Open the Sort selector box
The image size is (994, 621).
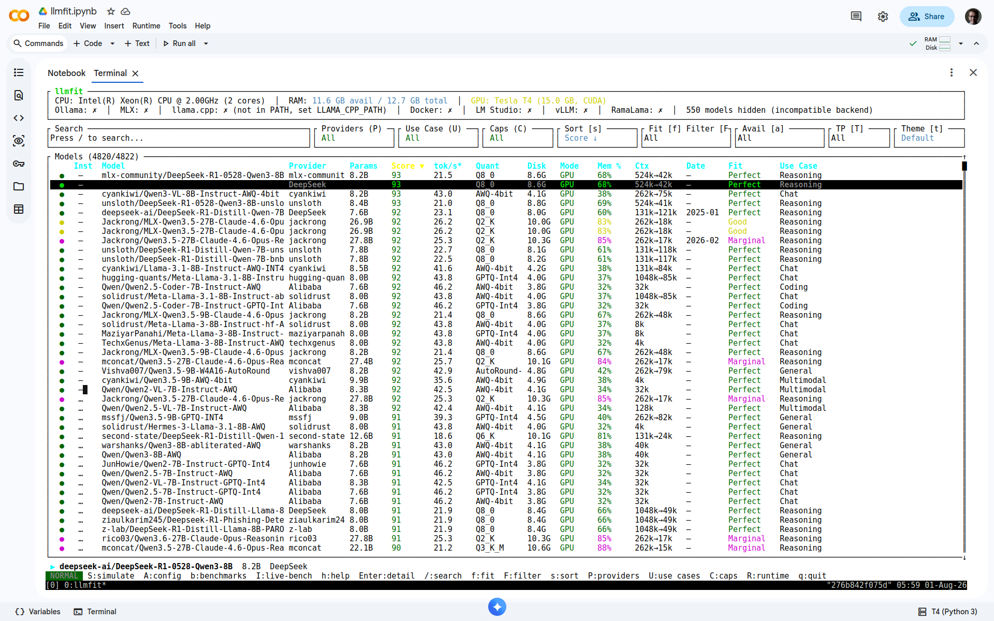coord(597,138)
